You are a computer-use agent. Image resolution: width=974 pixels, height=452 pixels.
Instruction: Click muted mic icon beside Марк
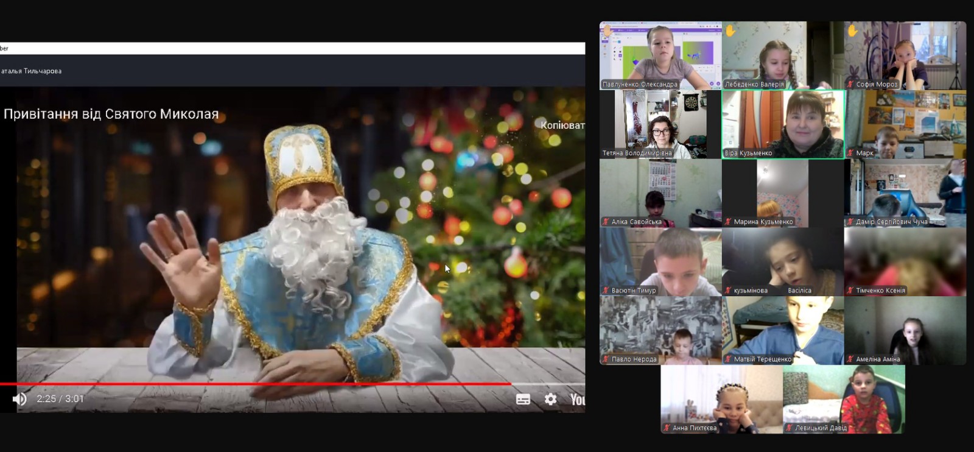[x=850, y=153]
